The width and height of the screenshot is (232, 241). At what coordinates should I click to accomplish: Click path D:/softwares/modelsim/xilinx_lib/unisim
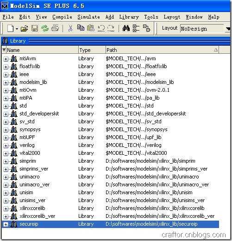[x=149, y=192]
